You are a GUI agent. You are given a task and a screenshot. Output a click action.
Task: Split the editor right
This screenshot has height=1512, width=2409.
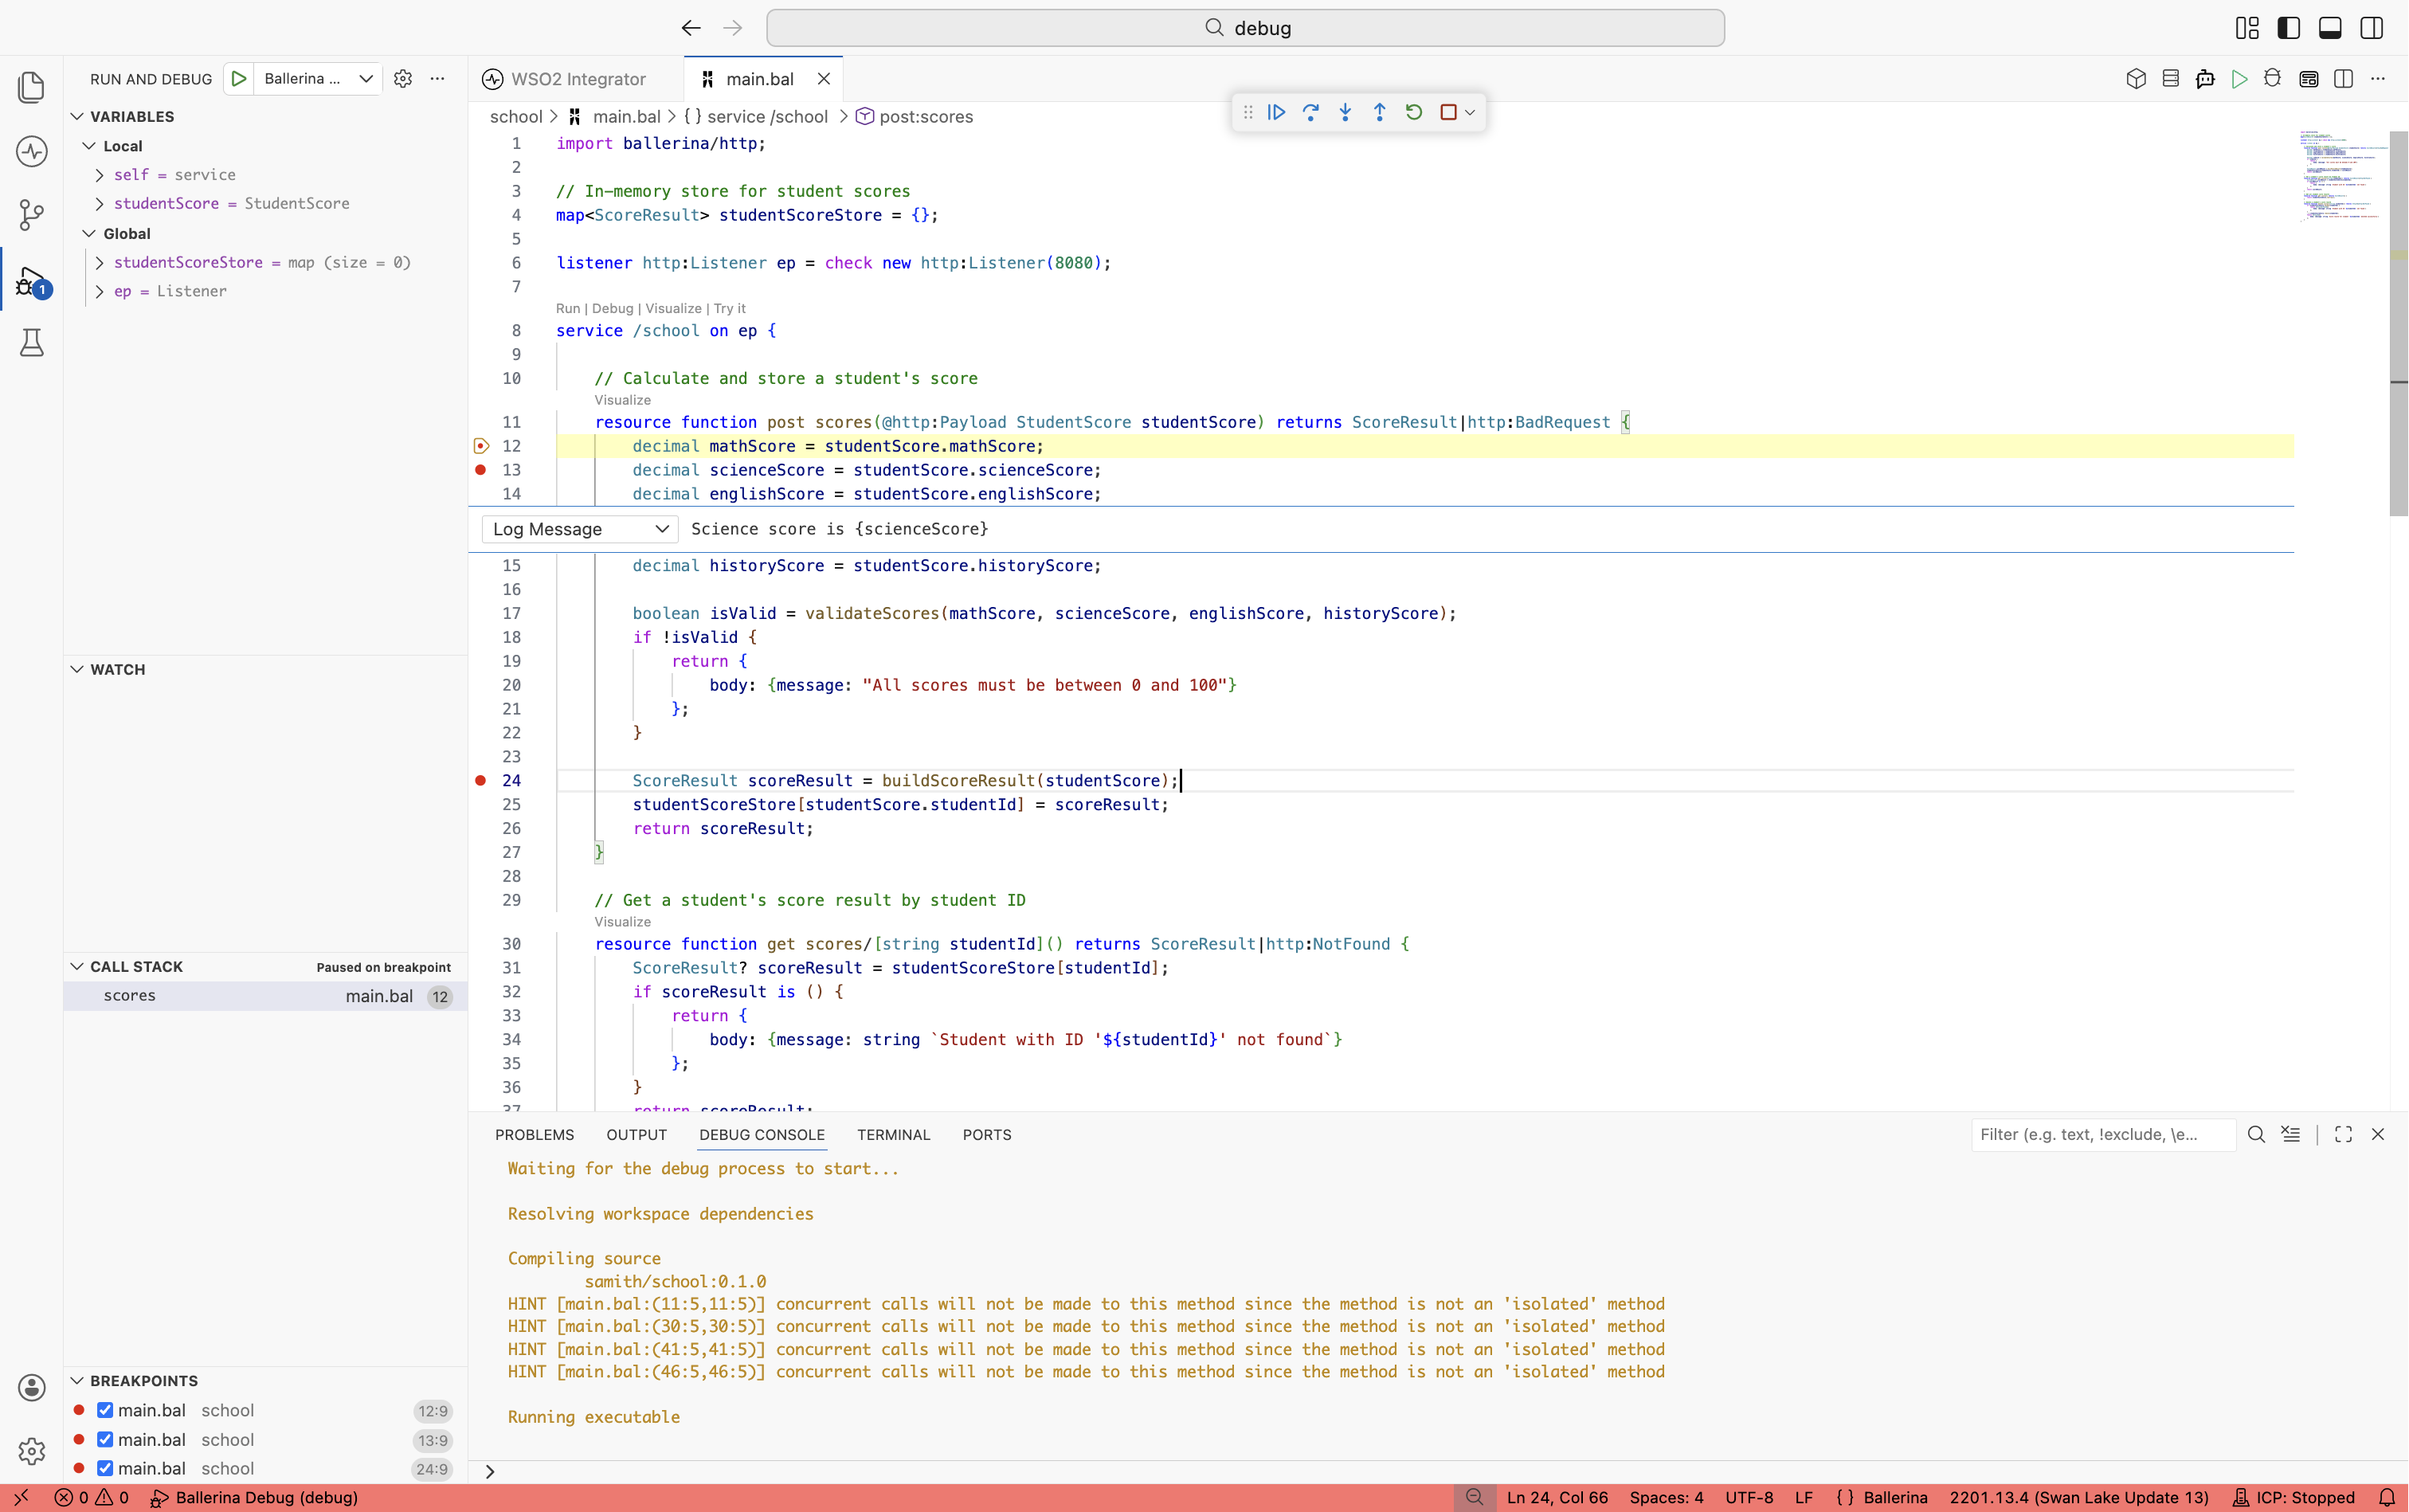(x=2343, y=79)
